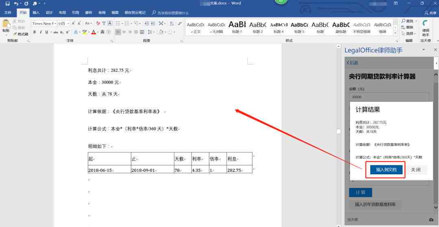Apply text effects (glowing A) icon
Viewport: 439px width, 227px height.
click(x=76, y=32)
